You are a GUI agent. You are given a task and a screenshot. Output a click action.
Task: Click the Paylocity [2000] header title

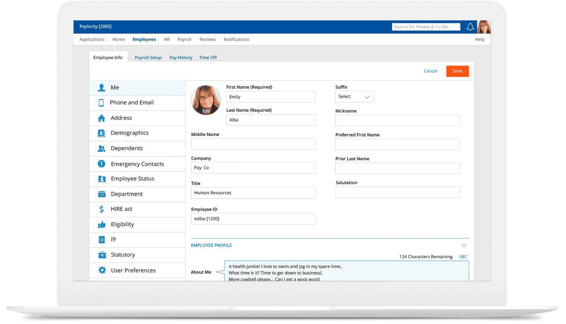[95, 27]
